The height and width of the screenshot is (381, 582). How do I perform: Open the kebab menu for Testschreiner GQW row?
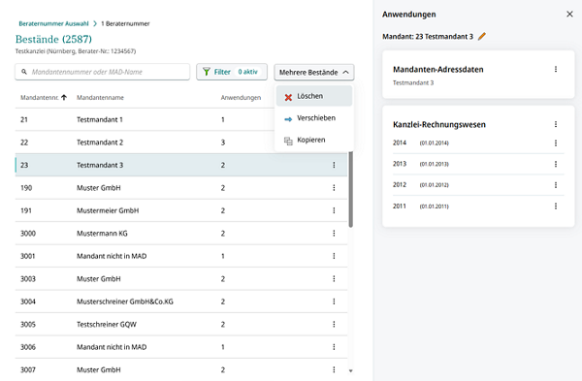[334, 324]
